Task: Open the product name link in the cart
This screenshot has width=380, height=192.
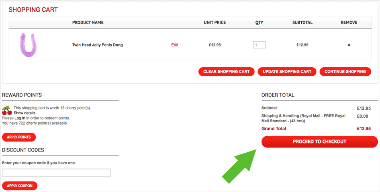Action: [x=98, y=45]
